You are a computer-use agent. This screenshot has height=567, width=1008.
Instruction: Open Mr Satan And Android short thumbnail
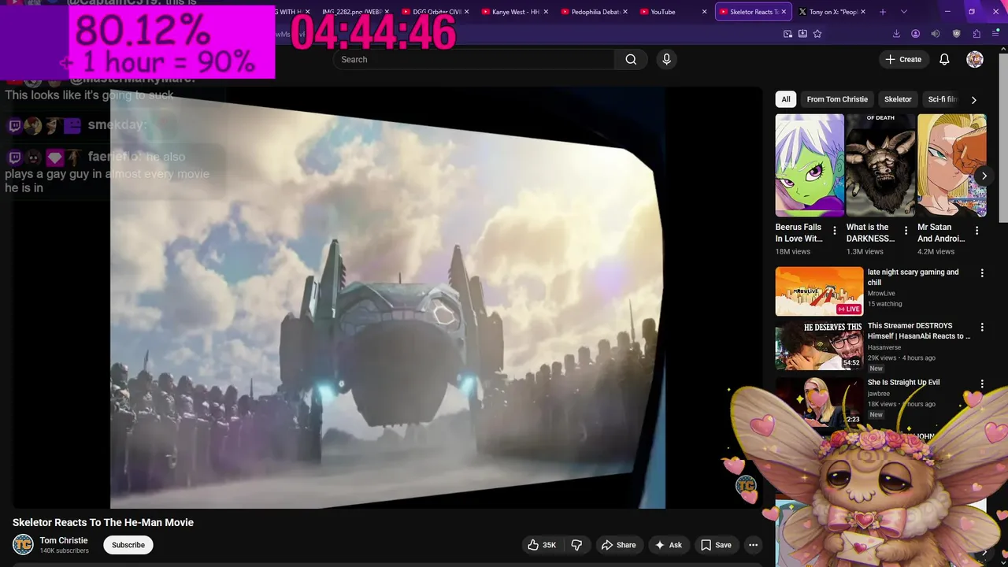tap(951, 165)
